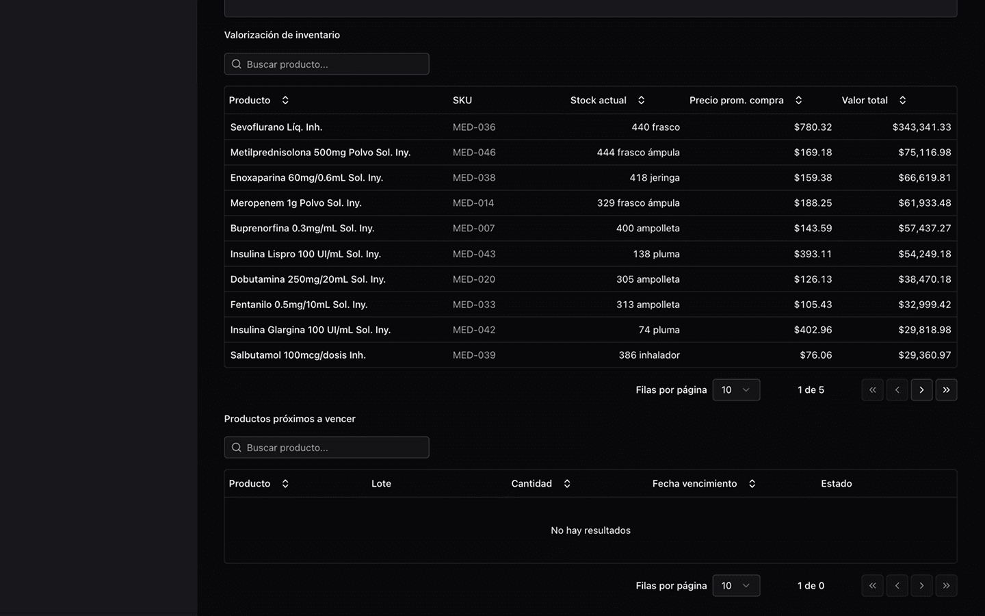Go to next page of inventory table
This screenshot has width=985, height=616.
(x=921, y=390)
